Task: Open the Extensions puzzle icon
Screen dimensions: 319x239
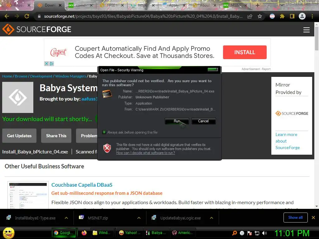Action: 282,16
